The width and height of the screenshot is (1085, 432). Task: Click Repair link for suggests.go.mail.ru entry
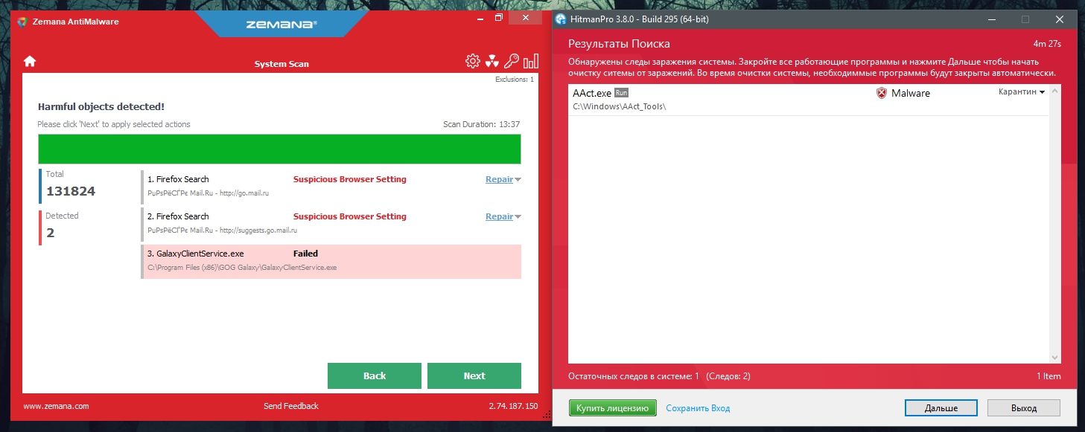point(499,216)
